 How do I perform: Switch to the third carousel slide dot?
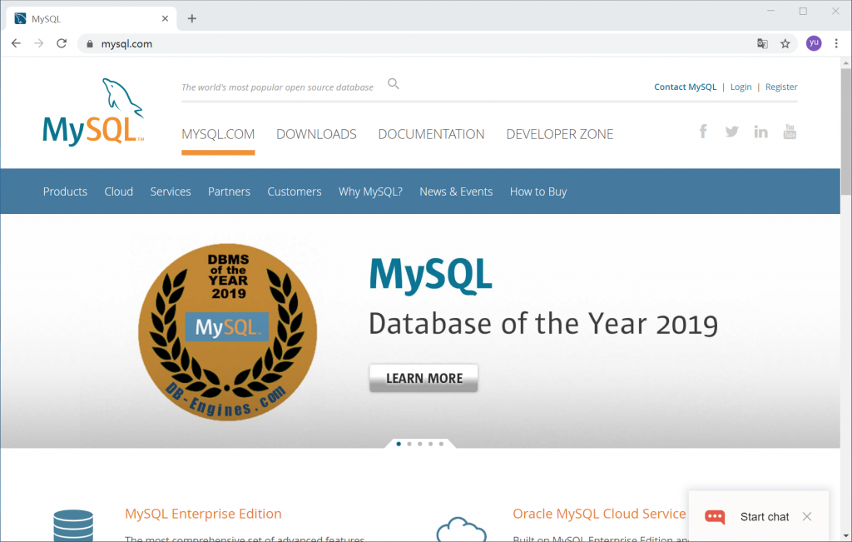419,444
